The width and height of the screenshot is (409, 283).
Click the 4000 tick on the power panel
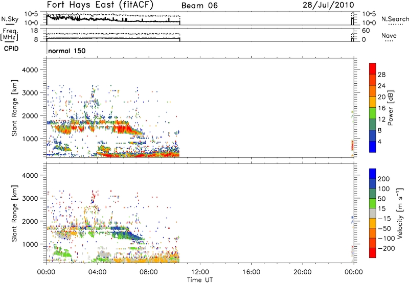[x=30, y=70]
